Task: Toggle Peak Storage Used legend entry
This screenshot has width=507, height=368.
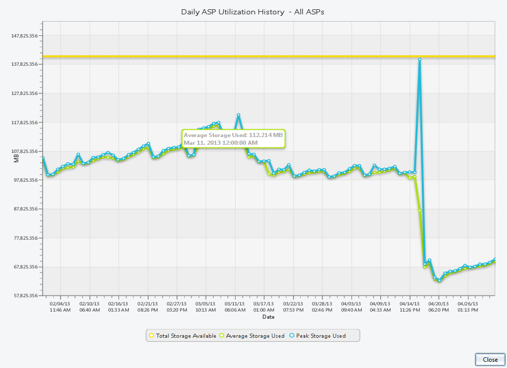Action: pos(318,336)
